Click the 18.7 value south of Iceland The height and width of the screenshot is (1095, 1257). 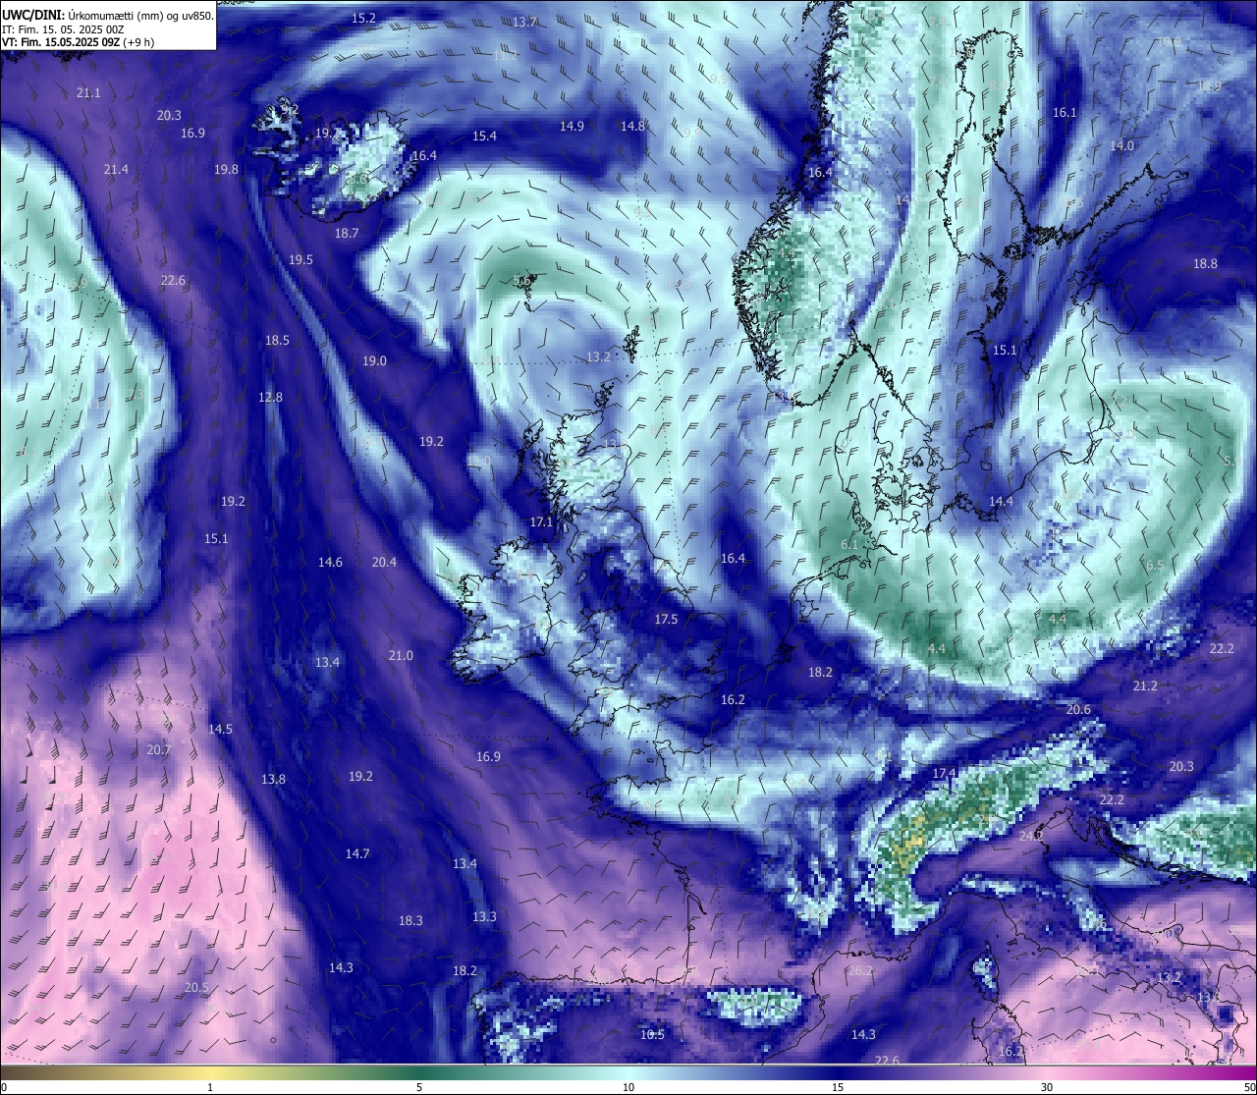tap(347, 233)
